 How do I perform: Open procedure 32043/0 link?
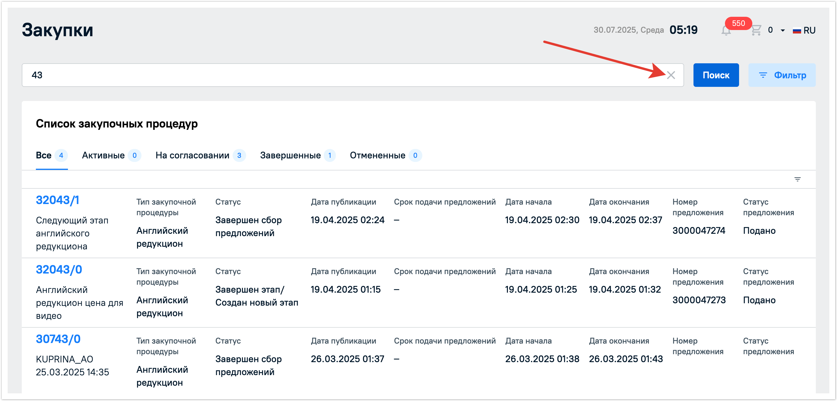59,270
